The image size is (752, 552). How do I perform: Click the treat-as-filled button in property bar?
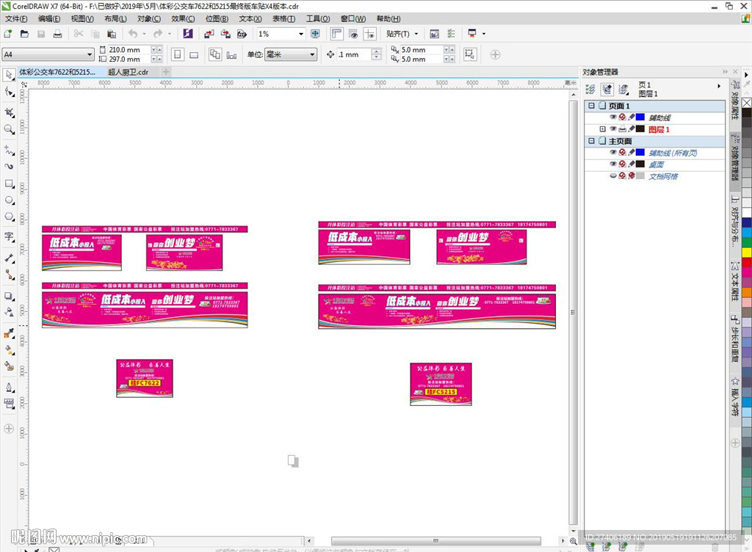470,54
